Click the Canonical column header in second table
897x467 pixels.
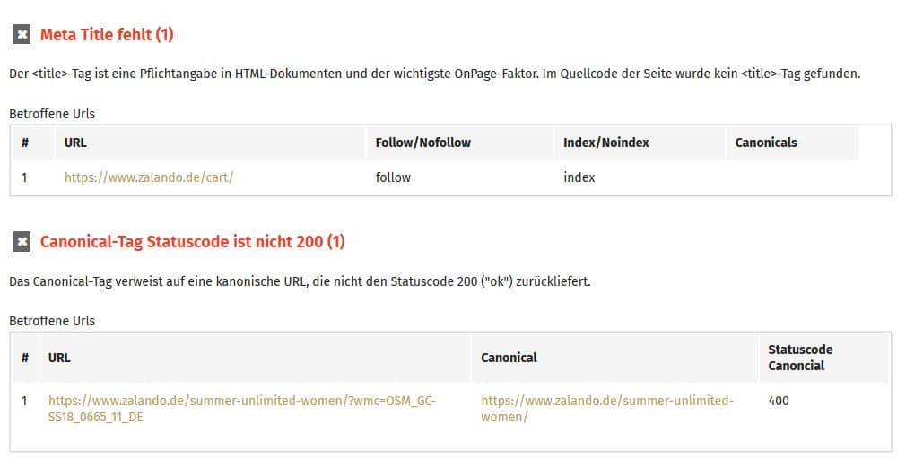click(x=509, y=358)
